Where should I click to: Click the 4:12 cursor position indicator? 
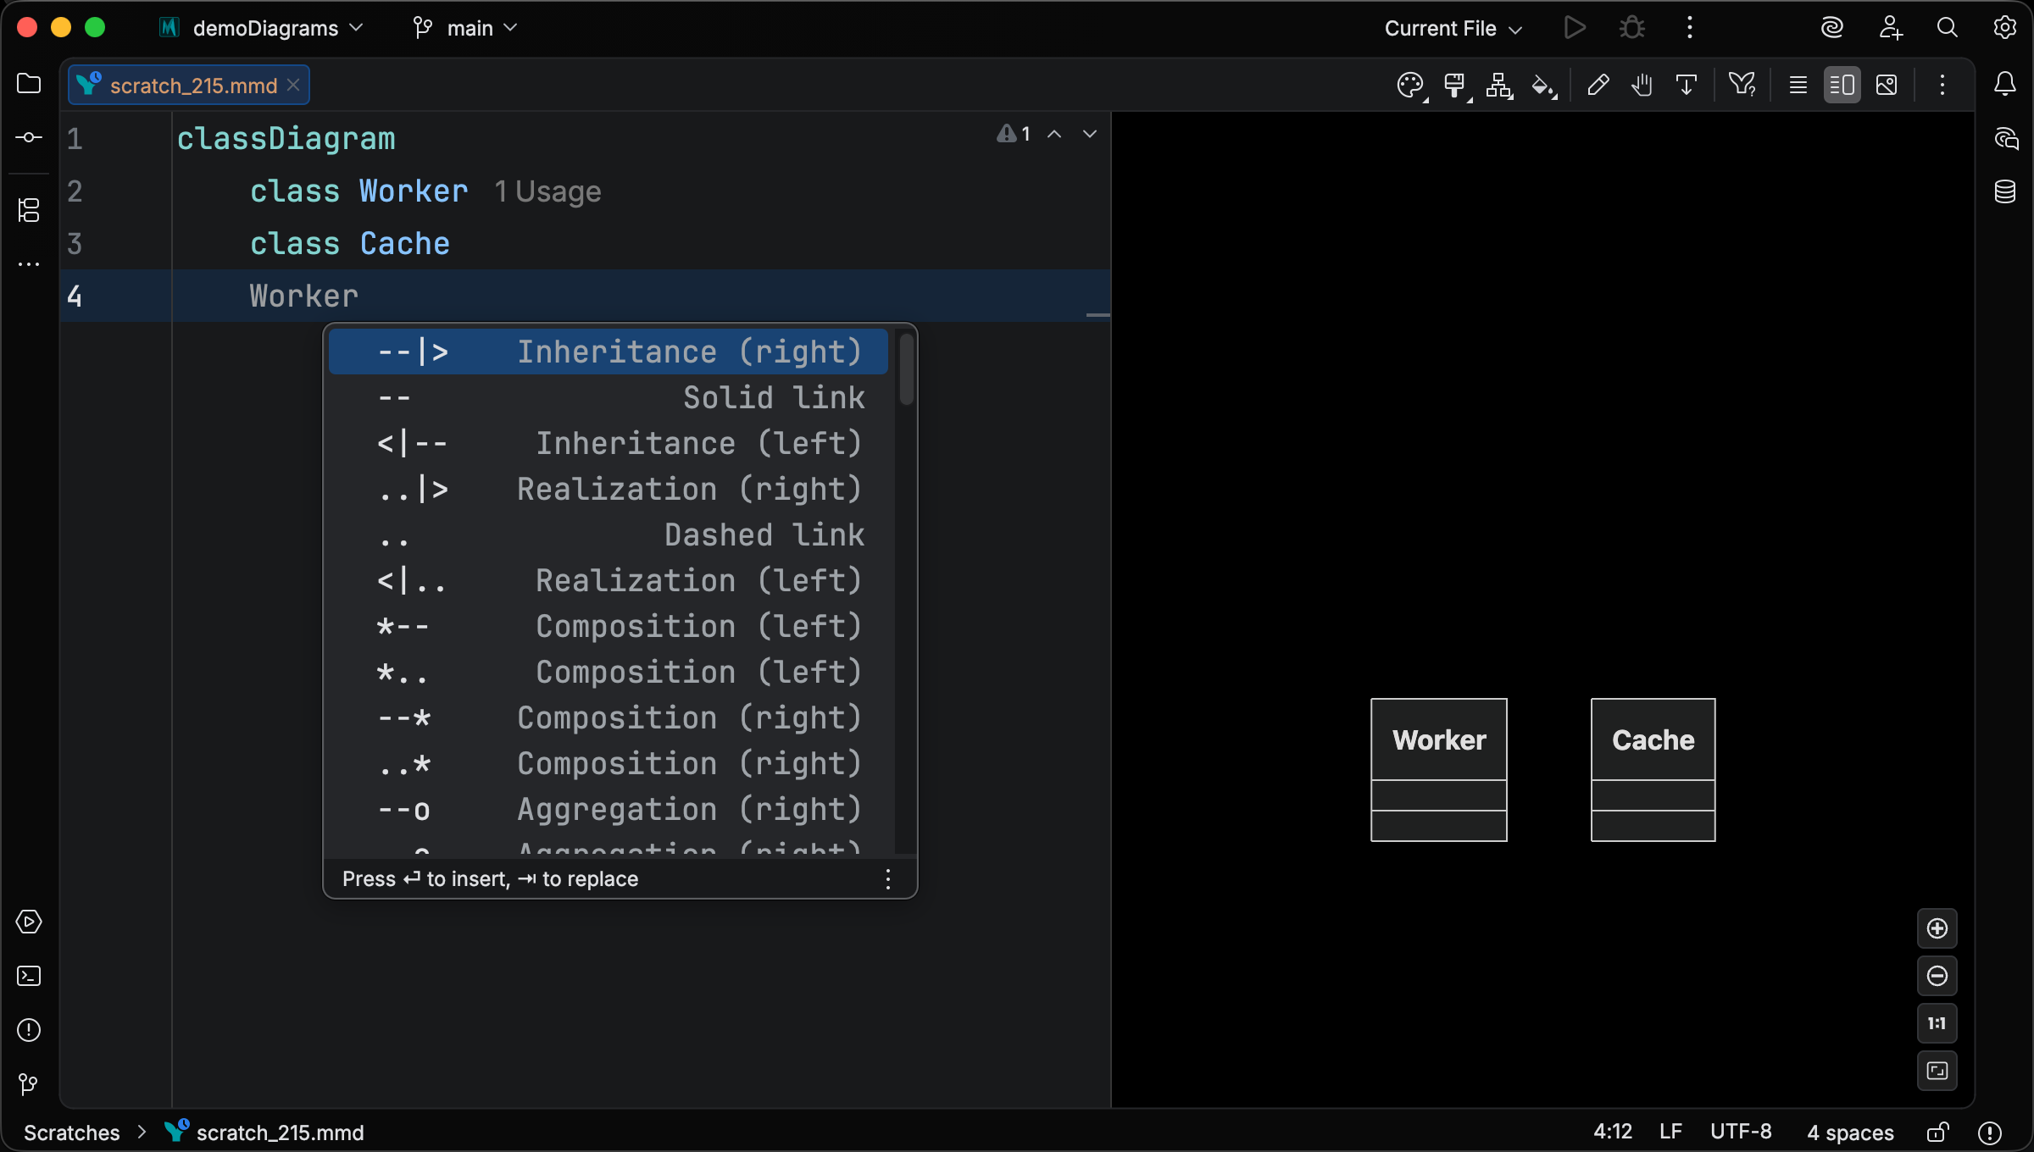(x=1612, y=1133)
